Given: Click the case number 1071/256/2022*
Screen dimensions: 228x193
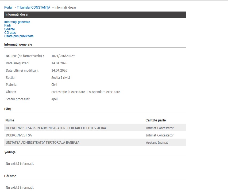Looking at the screenshot, I should pos(63,56).
